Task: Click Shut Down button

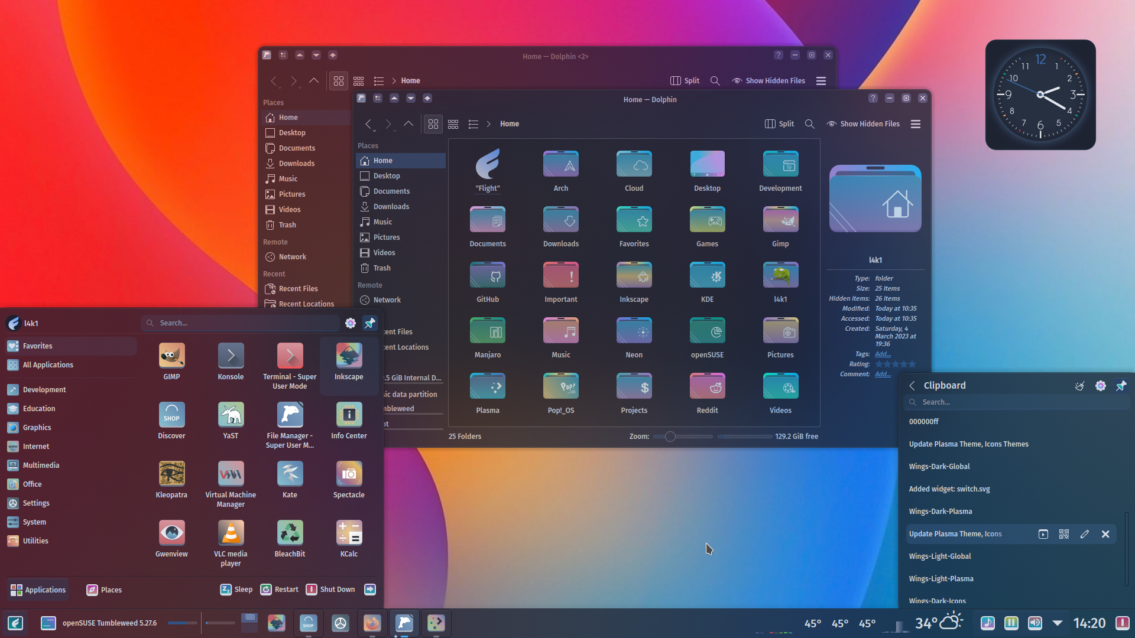Action: coord(330,590)
